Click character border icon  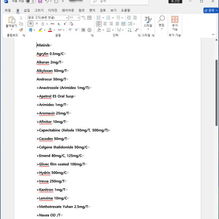[89, 18]
